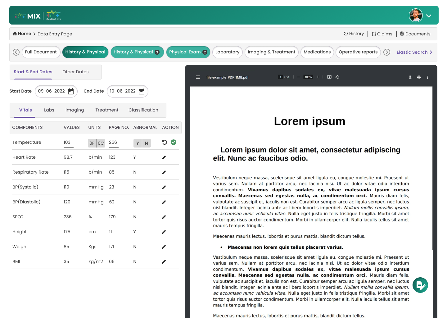Select the Laboratory section button
The height and width of the screenshot is (318, 447).
(227, 52)
